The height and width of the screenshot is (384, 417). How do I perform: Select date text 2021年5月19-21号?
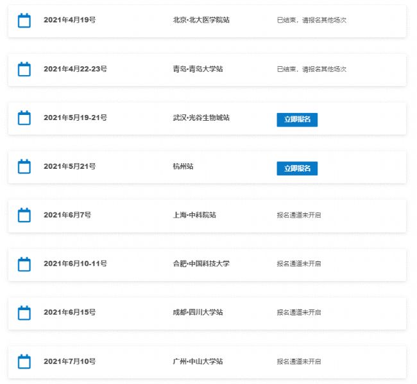(75, 118)
